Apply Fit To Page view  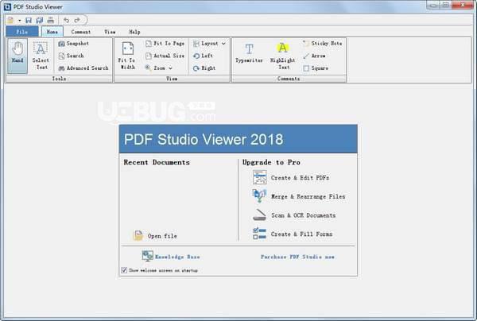click(x=165, y=44)
